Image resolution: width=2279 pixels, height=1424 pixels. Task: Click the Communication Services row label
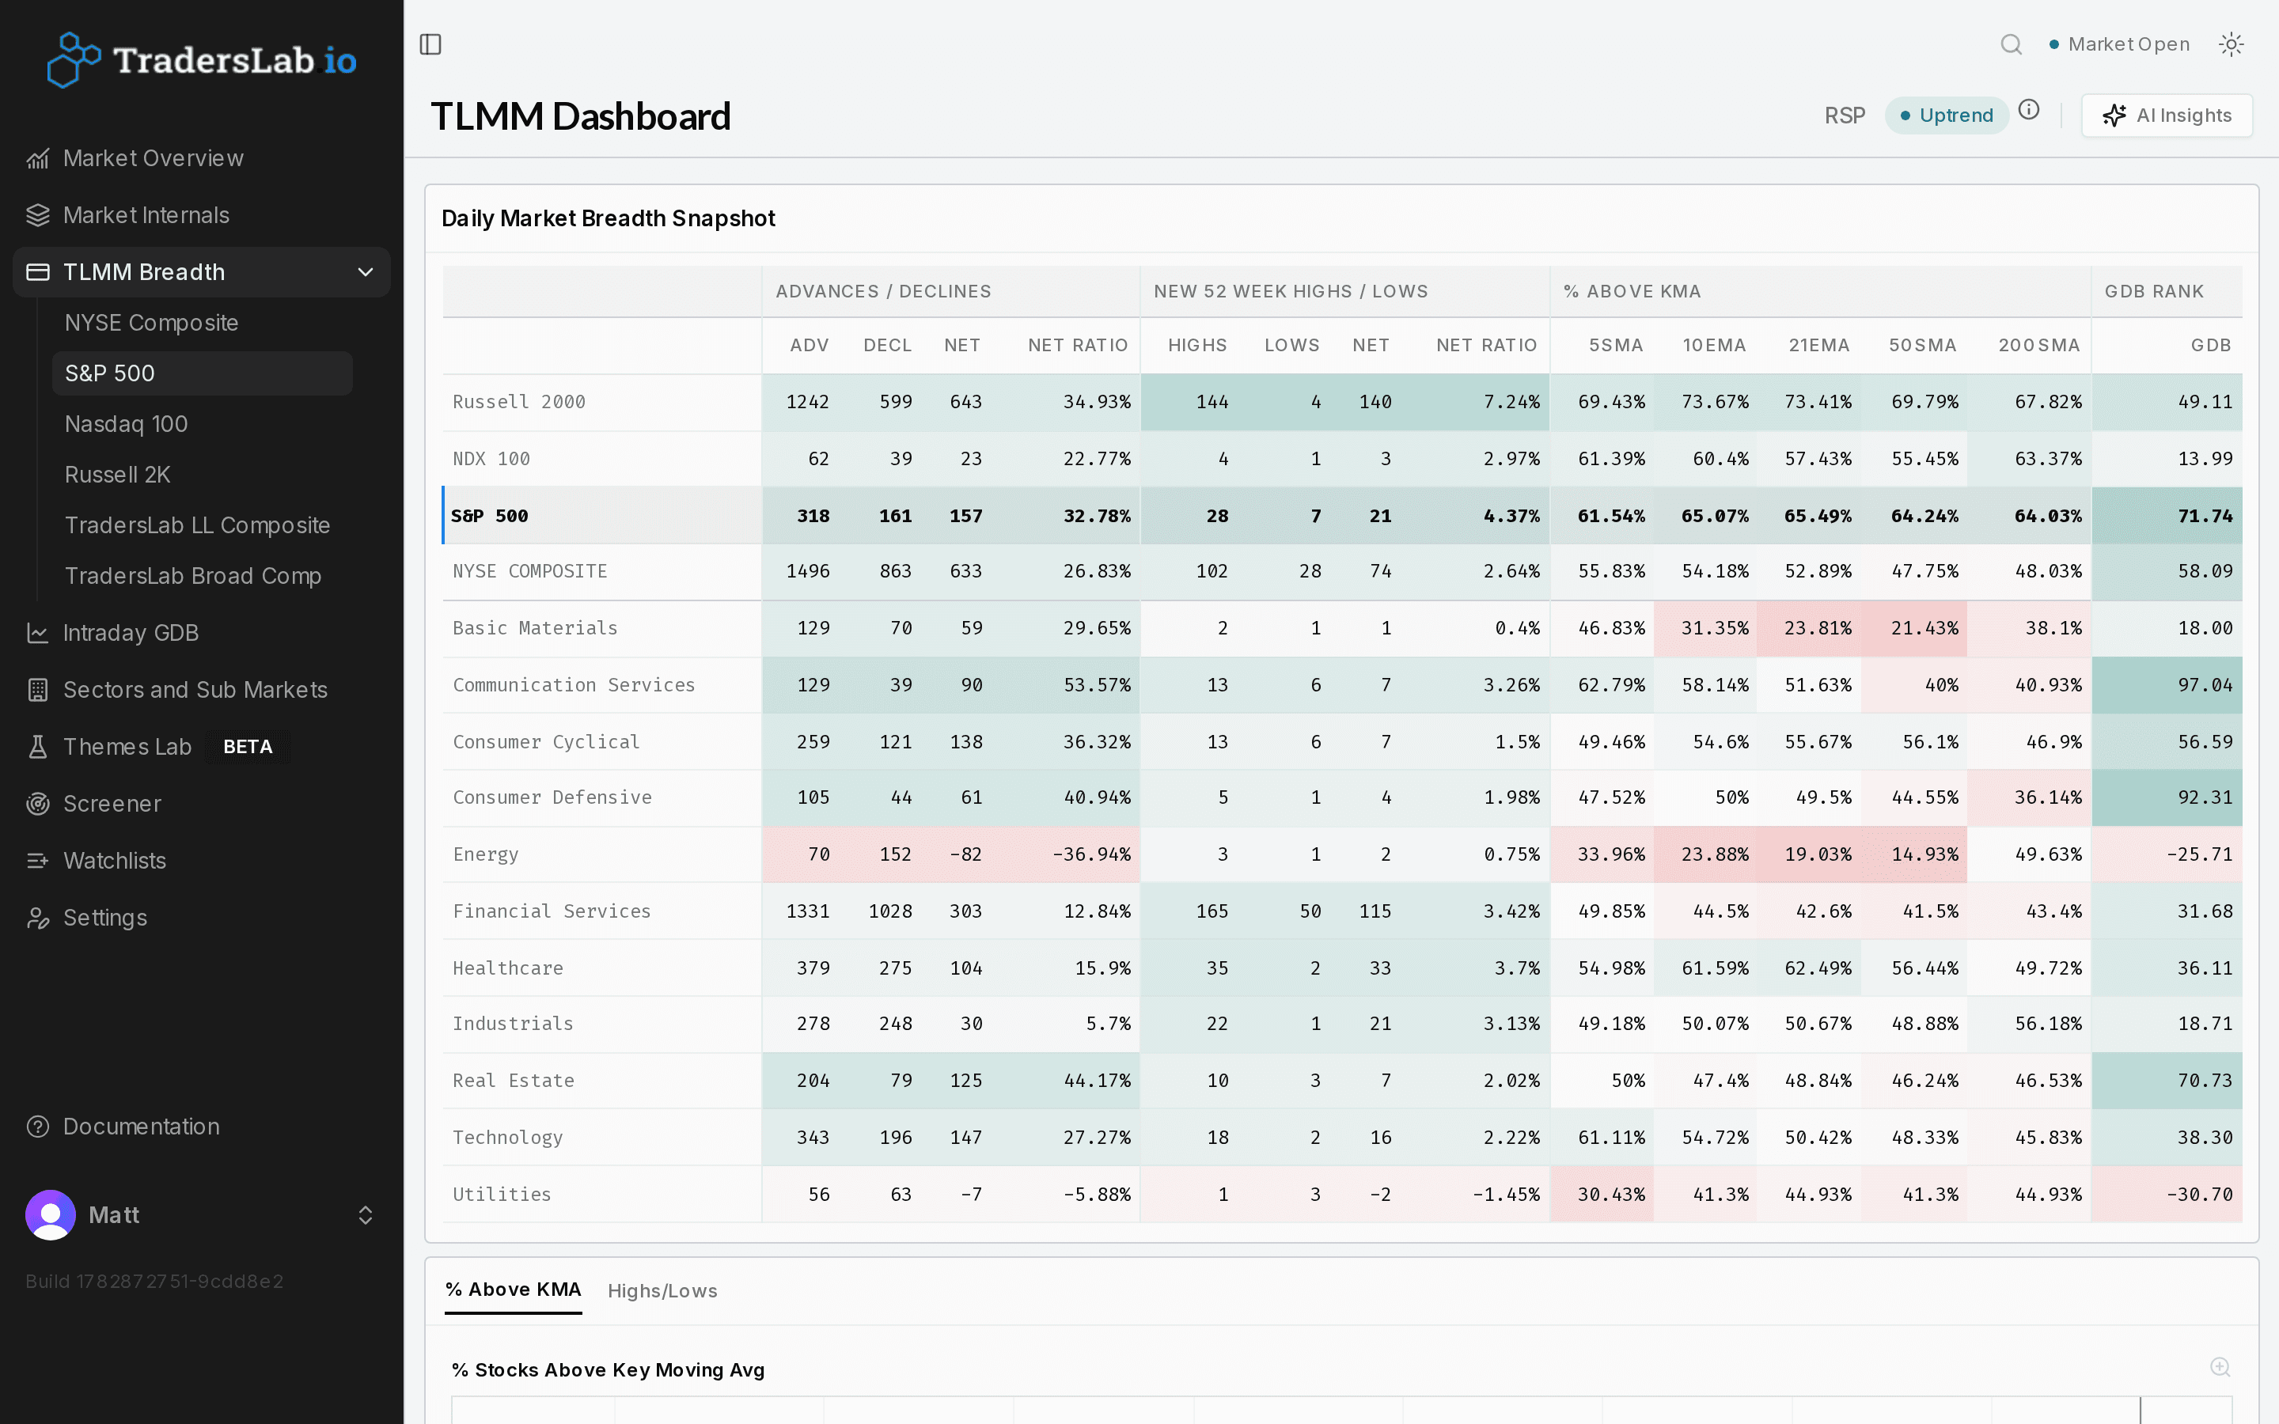[574, 684]
